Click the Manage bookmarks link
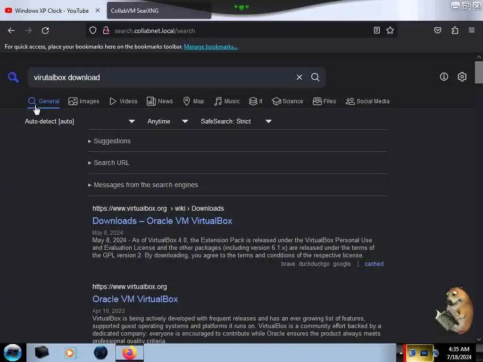Viewport: 483px width, 362px height. point(211,47)
